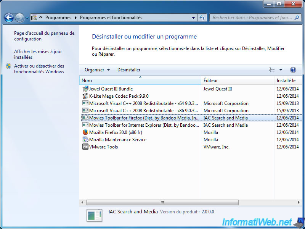Screen dimensions: 305x229
Task: Click the K-Lite Mega Codec Pack icon
Action: (85, 96)
